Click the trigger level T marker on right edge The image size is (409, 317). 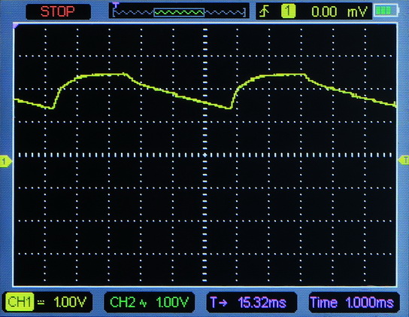pos(404,160)
